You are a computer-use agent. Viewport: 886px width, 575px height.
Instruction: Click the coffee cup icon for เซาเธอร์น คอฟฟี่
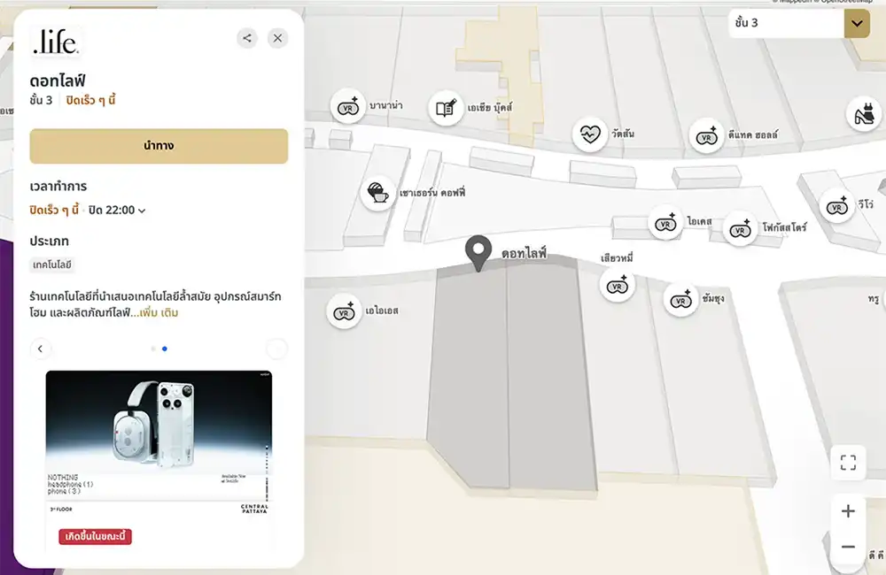[377, 193]
